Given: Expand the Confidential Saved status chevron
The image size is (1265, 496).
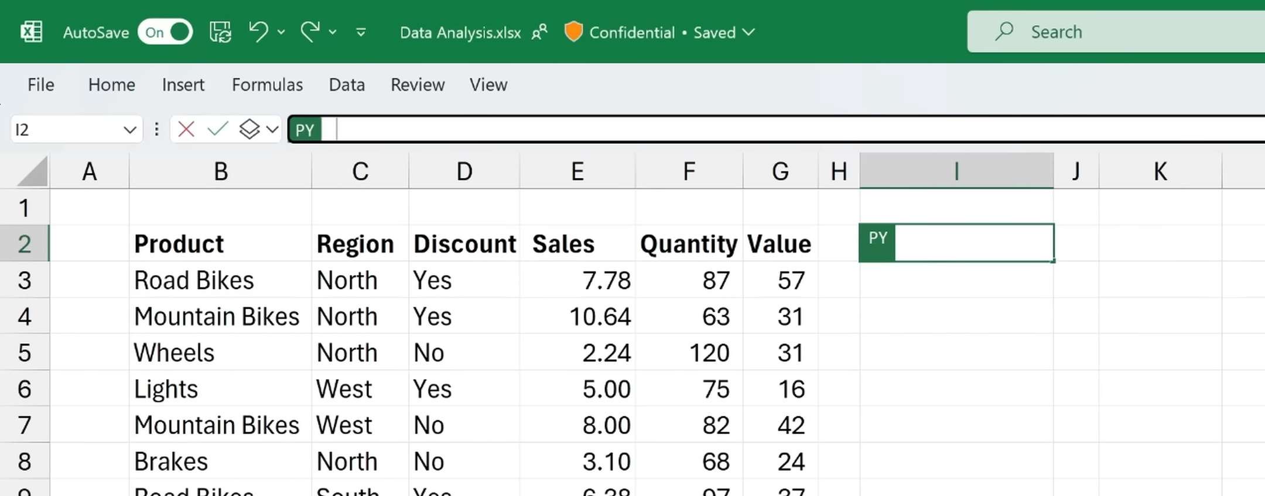Looking at the screenshot, I should (748, 32).
